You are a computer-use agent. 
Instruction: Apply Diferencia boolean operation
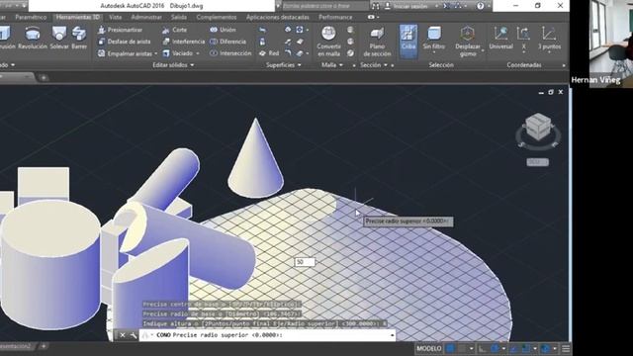(x=228, y=42)
